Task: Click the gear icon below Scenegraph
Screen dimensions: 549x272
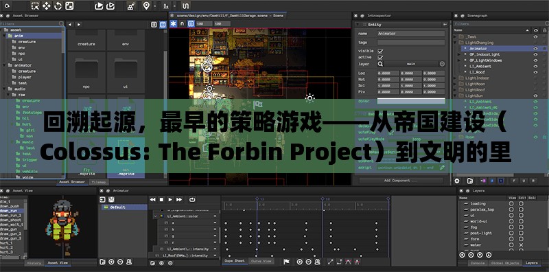Action: pyautogui.click(x=457, y=181)
